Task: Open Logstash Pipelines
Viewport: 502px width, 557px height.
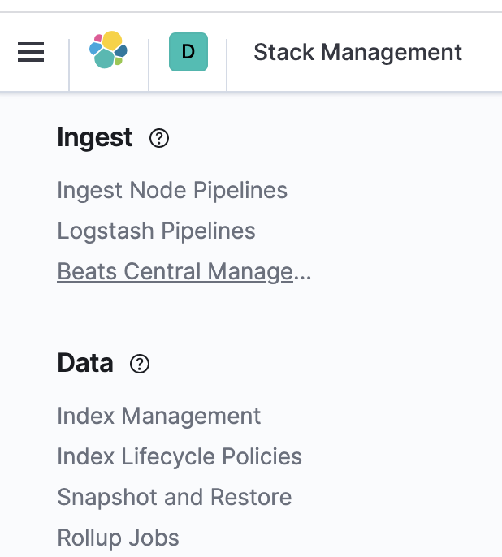Action: tap(156, 231)
